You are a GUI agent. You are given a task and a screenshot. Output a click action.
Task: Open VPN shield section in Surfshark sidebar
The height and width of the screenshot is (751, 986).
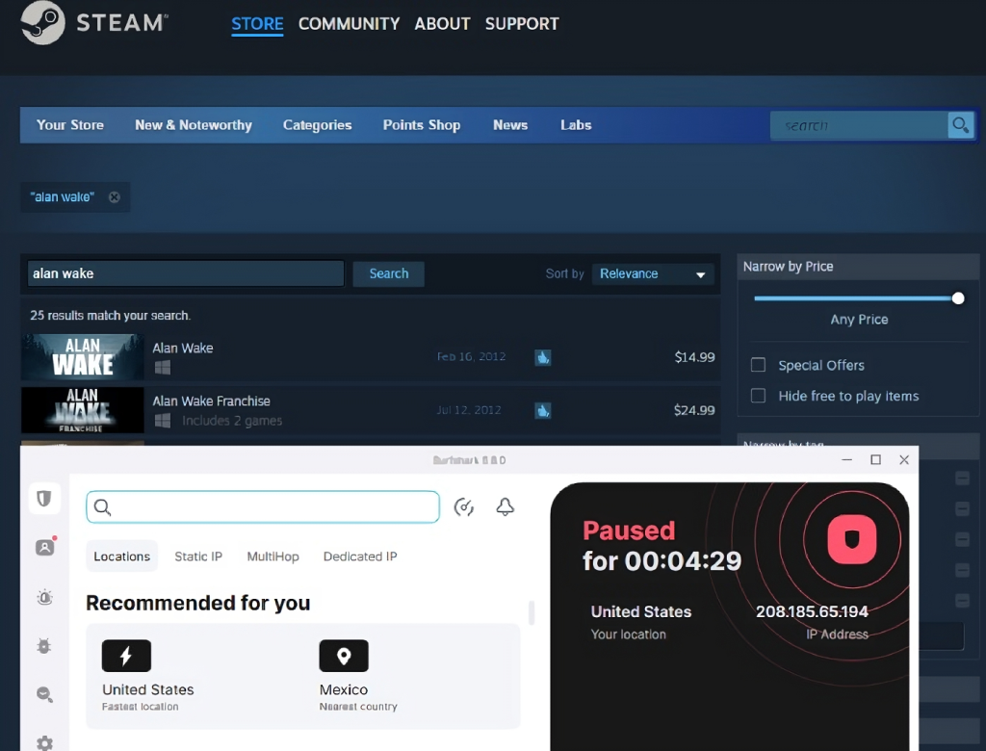click(x=44, y=499)
